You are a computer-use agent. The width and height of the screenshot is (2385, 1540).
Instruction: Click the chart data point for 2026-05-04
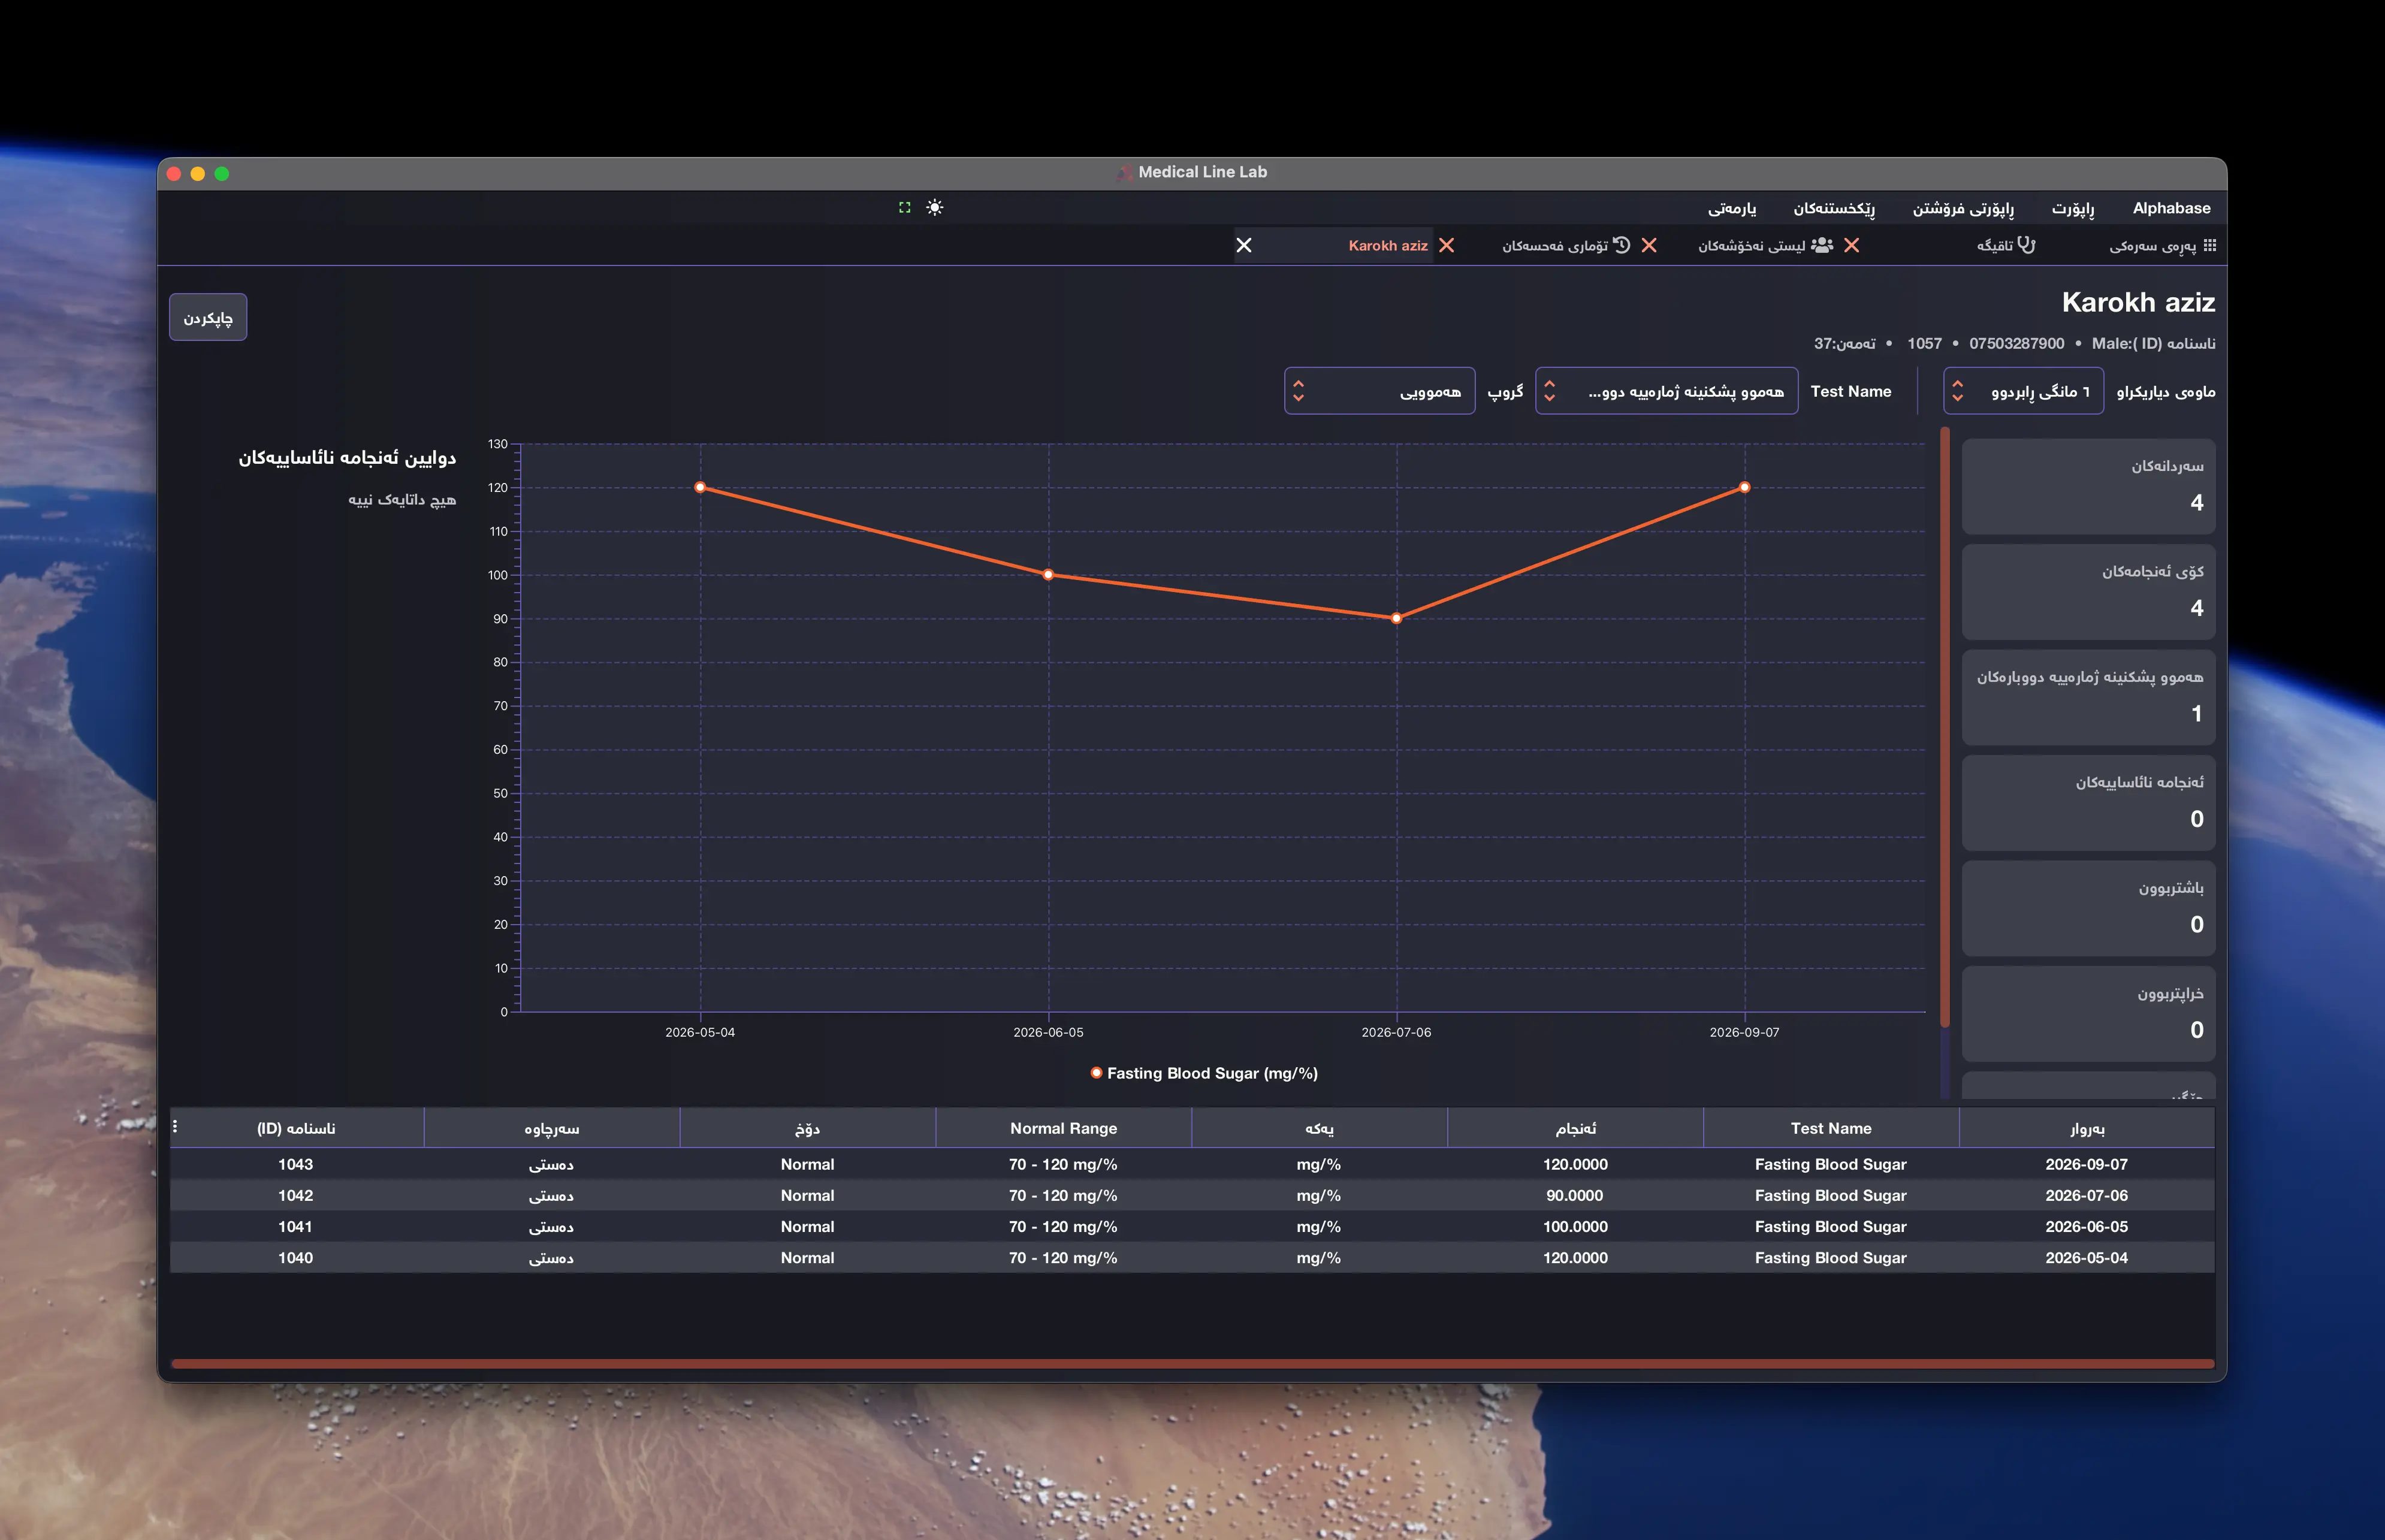[700, 487]
